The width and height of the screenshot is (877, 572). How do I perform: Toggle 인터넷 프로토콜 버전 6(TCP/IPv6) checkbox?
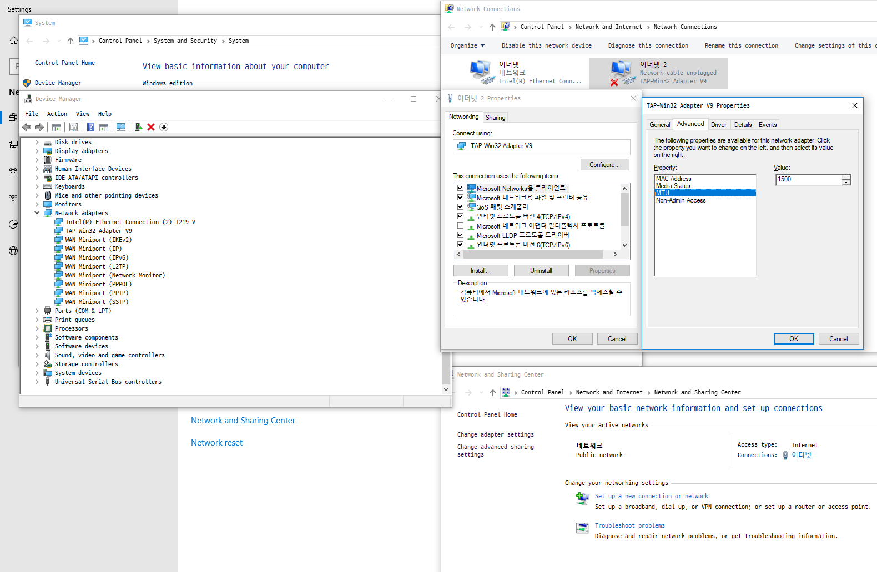click(460, 245)
